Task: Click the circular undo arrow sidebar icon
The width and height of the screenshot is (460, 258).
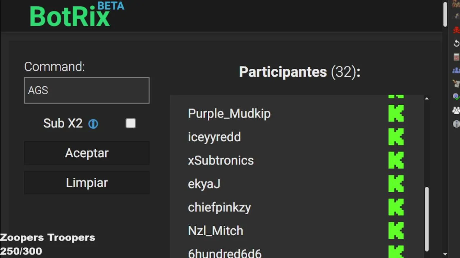Action: [x=456, y=43]
